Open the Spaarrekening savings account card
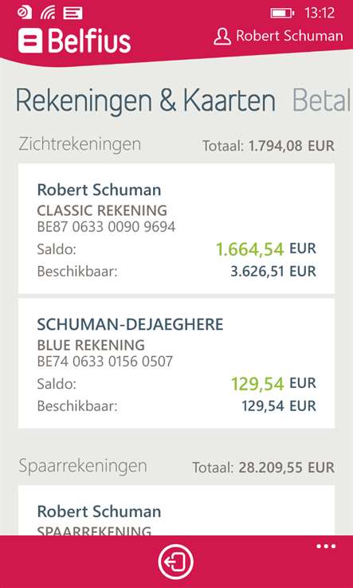The image size is (353, 588). pyautogui.click(x=176, y=511)
